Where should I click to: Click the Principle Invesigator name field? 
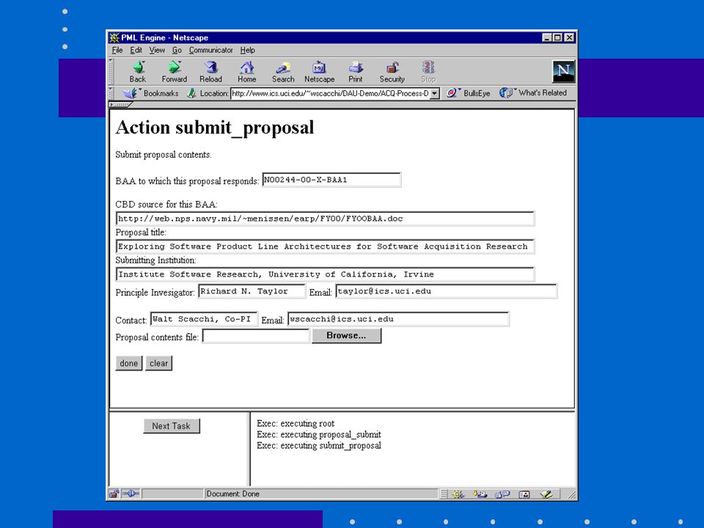click(252, 291)
